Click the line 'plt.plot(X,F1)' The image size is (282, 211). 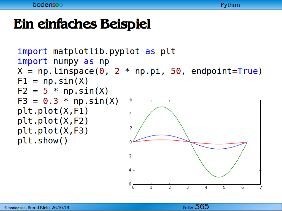pyautogui.click(x=53, y=111)
